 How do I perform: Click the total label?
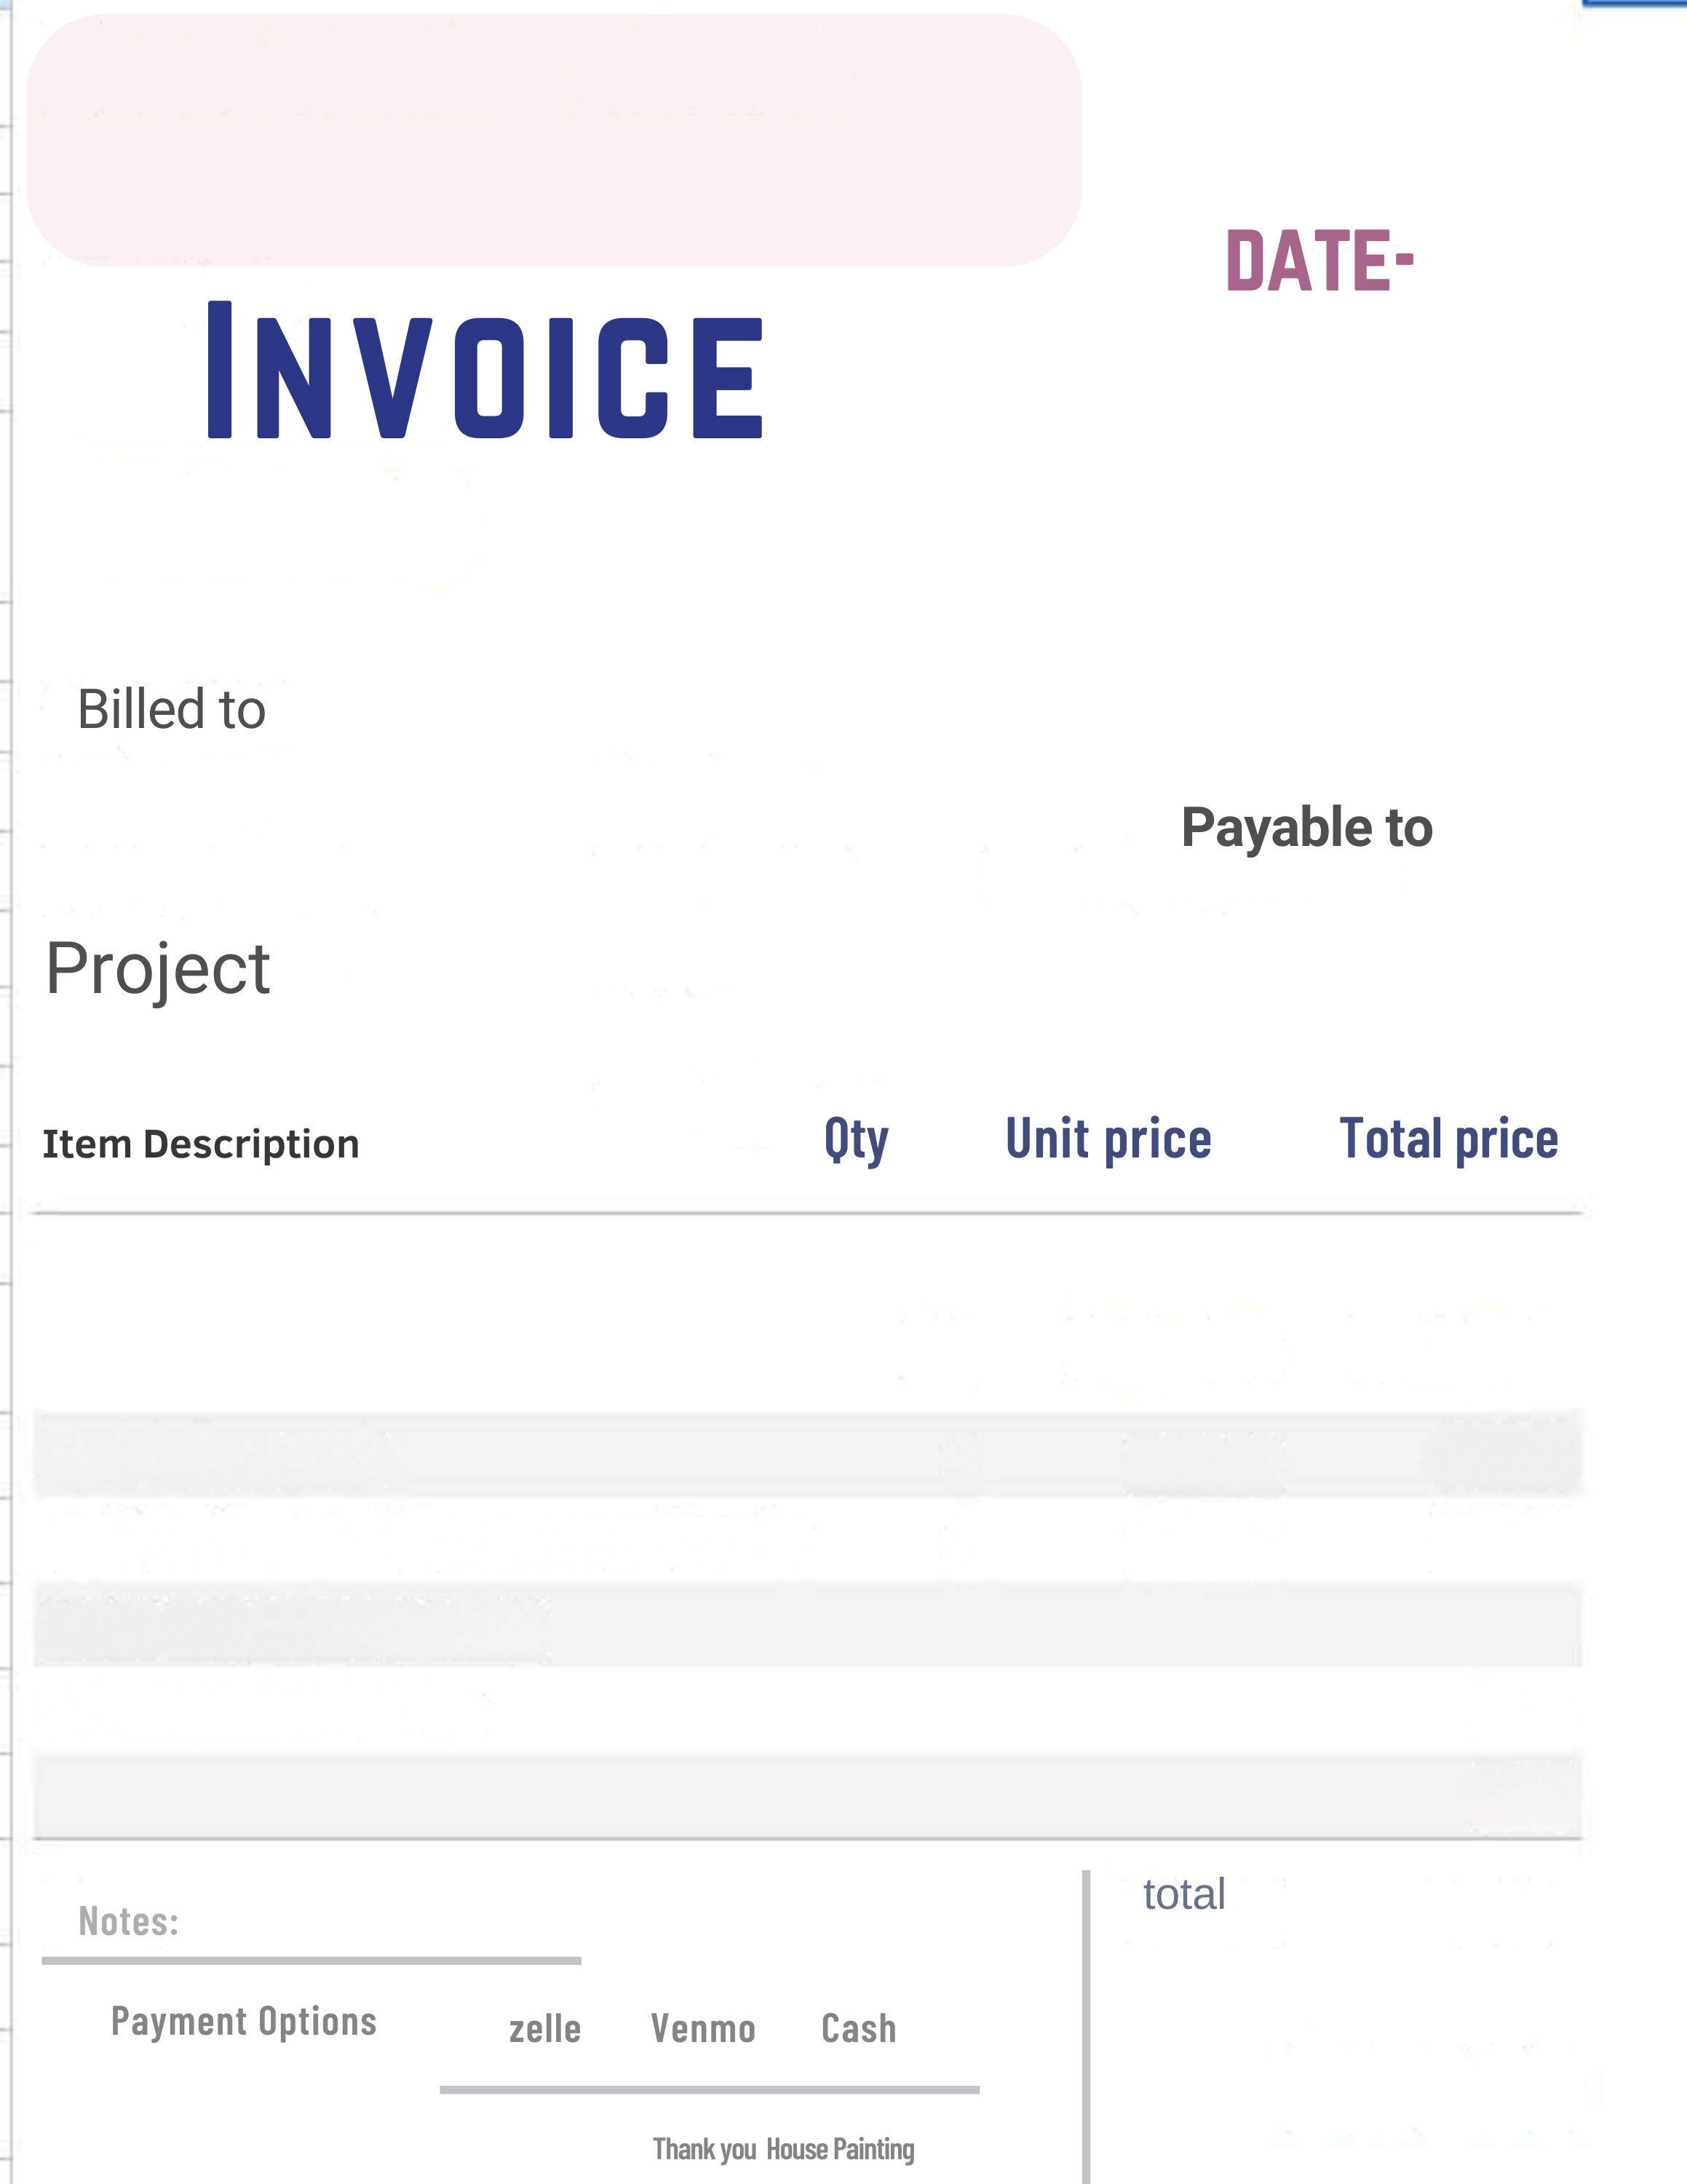1183,1895
